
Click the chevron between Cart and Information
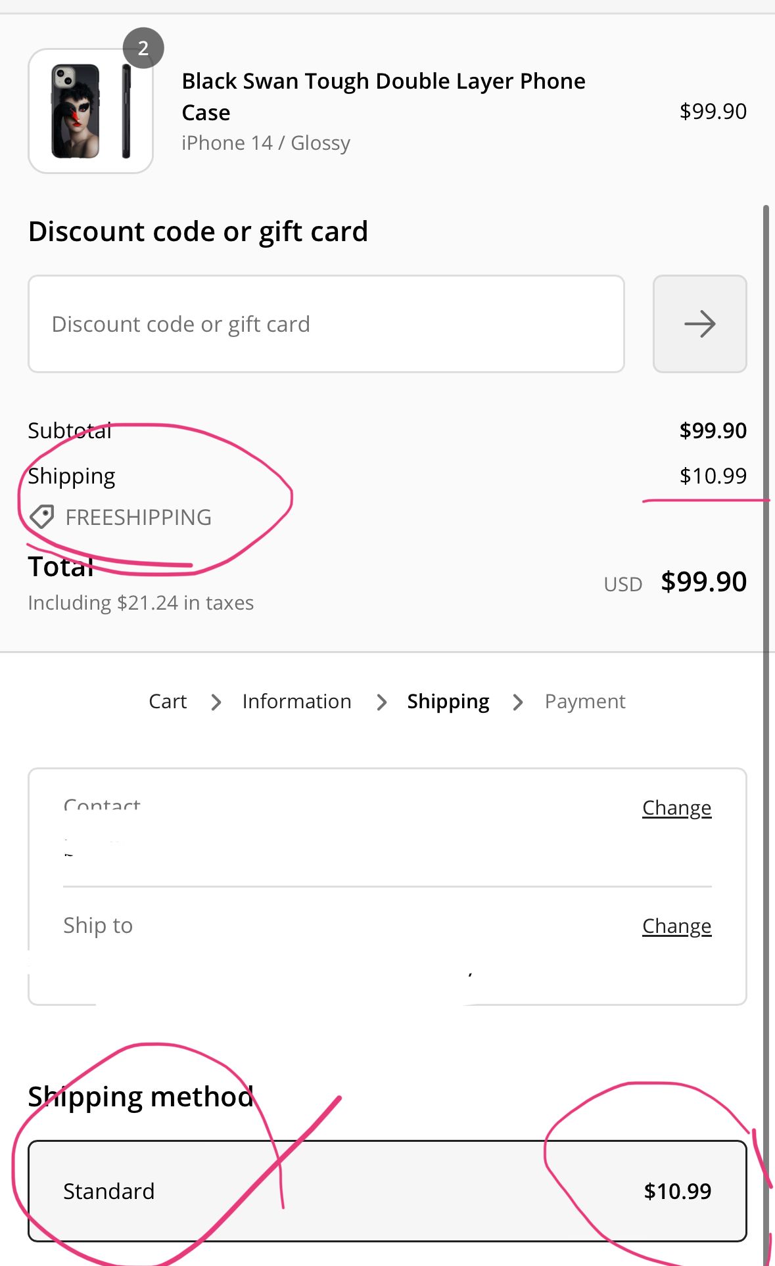(x=216, y=702)
